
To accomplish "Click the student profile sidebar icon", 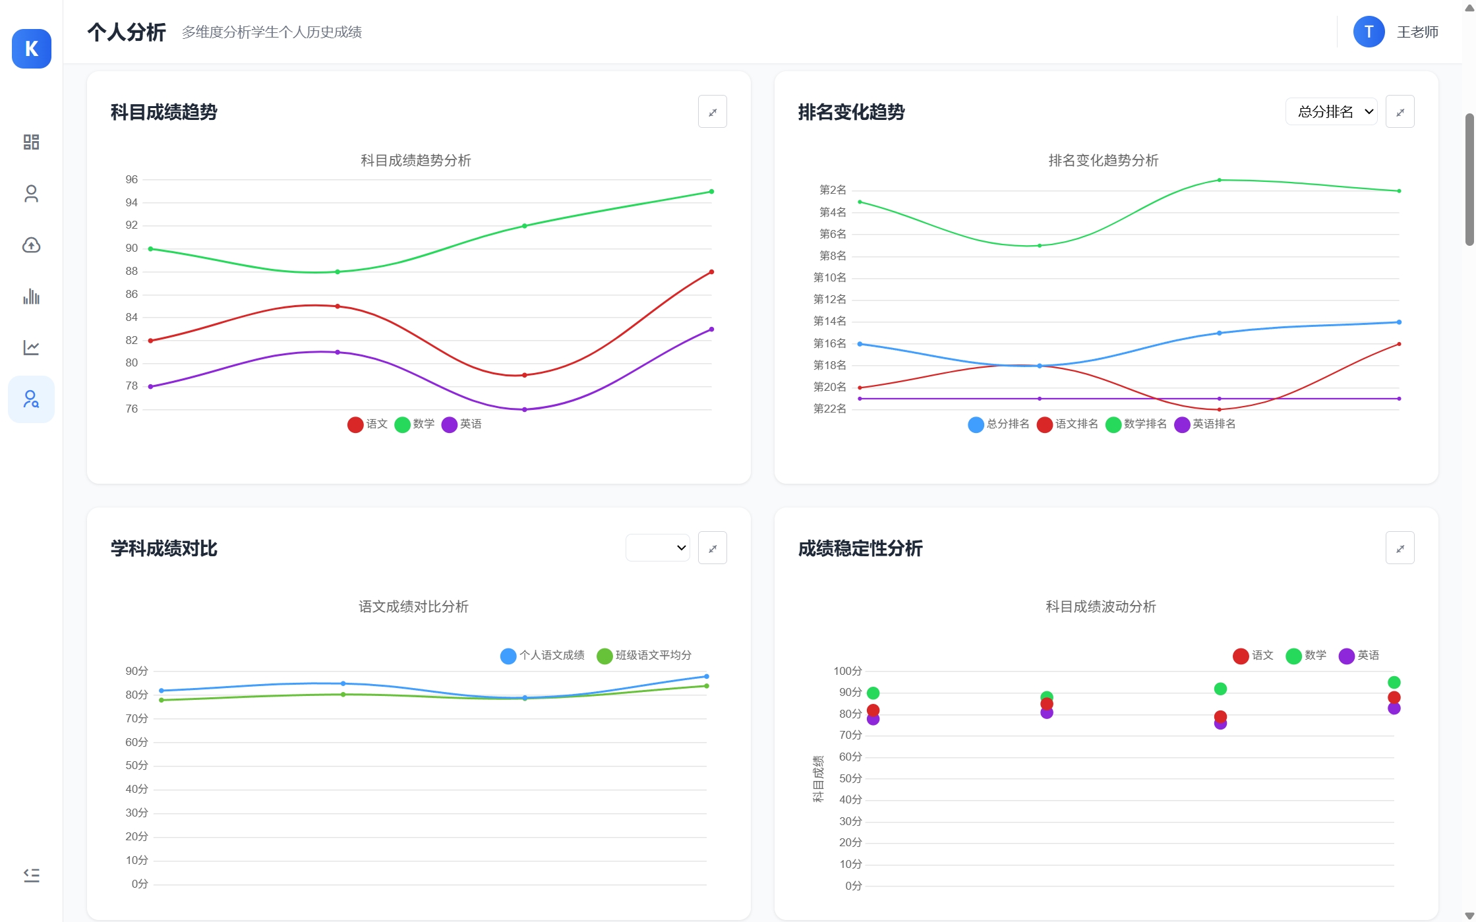I will [x=31, y=194].
